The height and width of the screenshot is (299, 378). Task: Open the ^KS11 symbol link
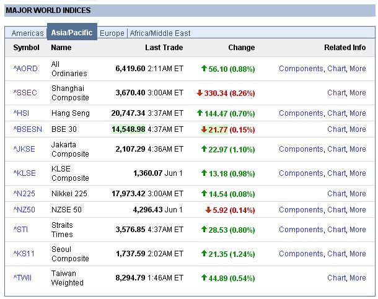coord(24,254)
